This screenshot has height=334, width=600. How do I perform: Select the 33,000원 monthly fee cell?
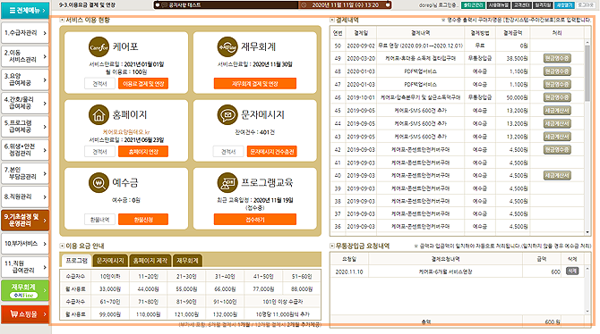[x=110, y=289]
